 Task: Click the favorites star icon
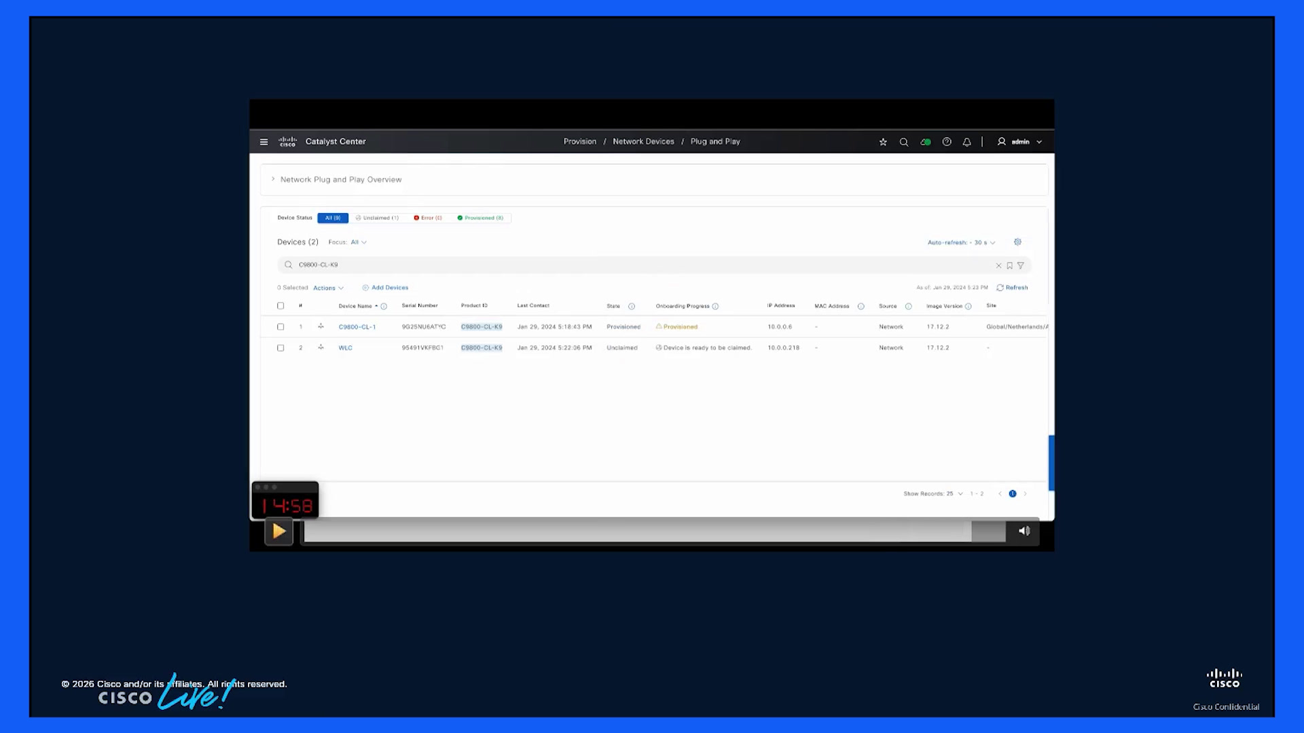(883, 142)
